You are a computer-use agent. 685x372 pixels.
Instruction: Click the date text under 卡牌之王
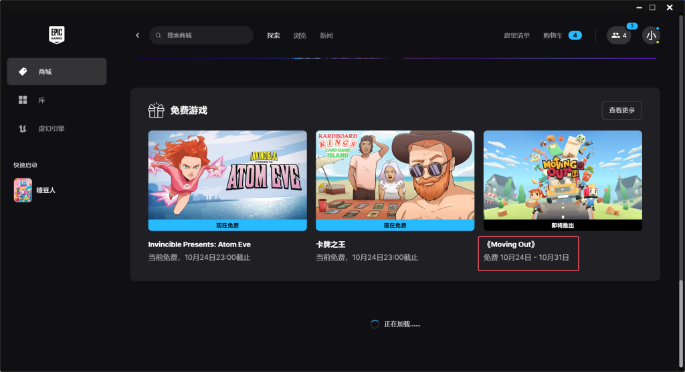(367, 258)
